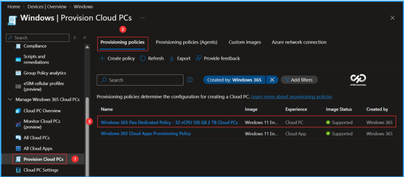The width and height of the screenshot is (404, 177).
Task: Click Cloud App experience cell
Action: (296, 134)
